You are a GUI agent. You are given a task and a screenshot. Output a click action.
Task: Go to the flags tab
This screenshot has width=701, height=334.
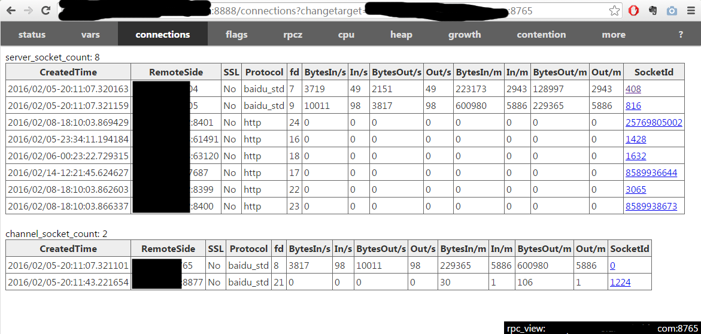pyautogui.click(x=236, y=35)
